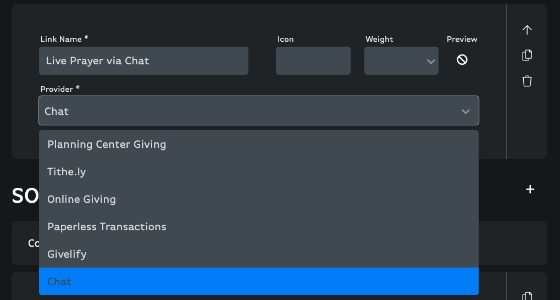Click the Provider field showing Chat
The image size is (560, 300).
click(259, 111)
